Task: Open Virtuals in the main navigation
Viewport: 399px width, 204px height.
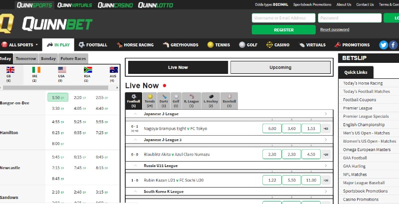Action: (x=312, y=45)
